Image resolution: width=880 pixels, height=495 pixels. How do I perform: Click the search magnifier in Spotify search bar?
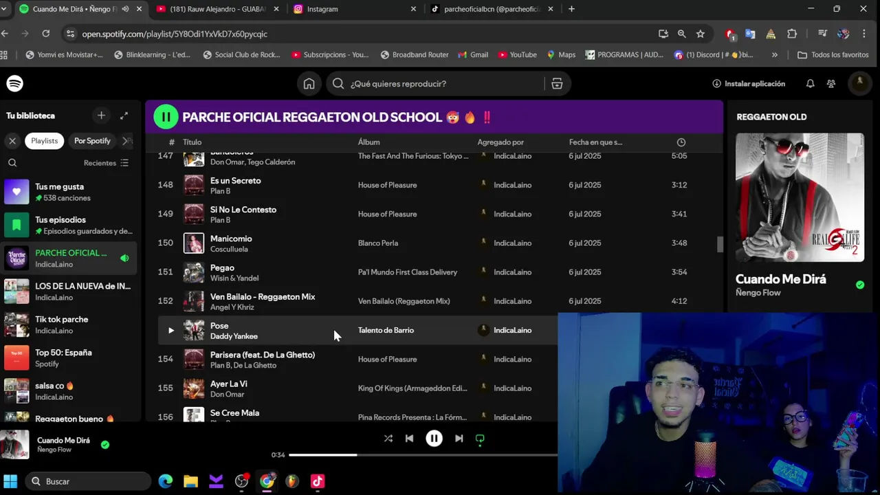[x=338, y=83]
